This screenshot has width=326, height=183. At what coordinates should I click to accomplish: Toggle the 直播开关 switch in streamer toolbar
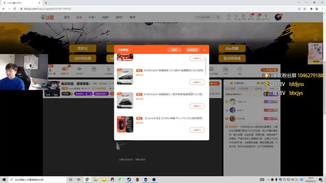click(x=65, y=69)
